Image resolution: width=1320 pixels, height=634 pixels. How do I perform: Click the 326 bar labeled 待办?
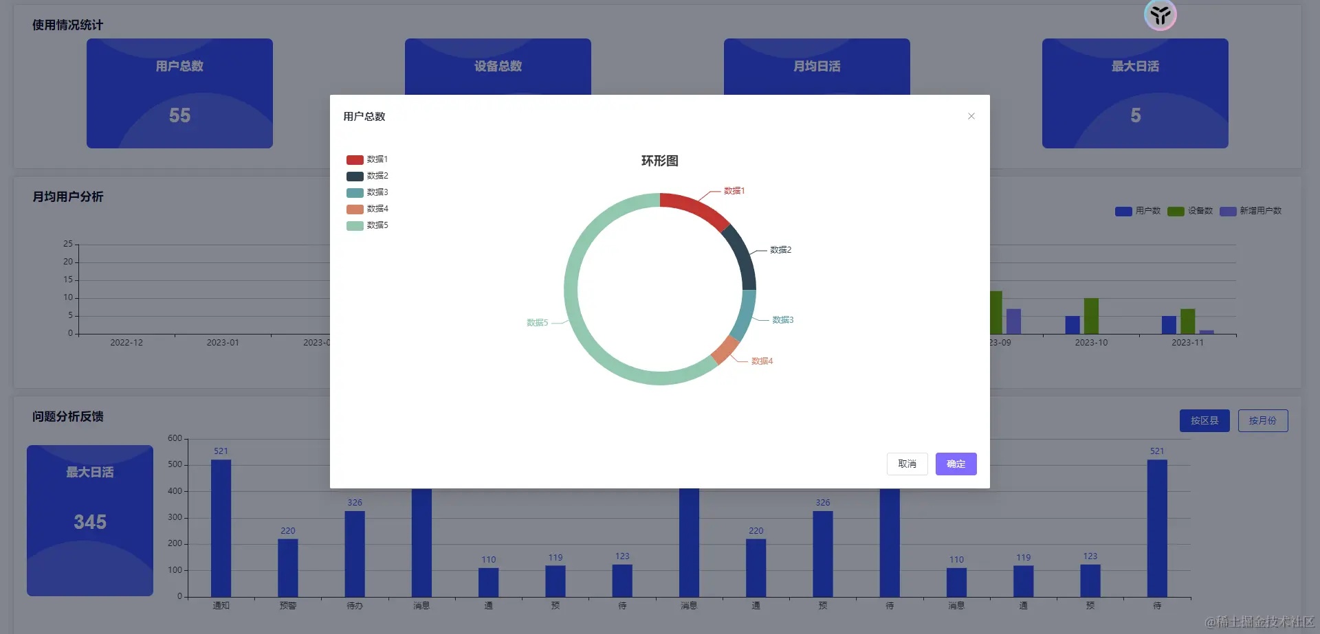click(355, 554)
